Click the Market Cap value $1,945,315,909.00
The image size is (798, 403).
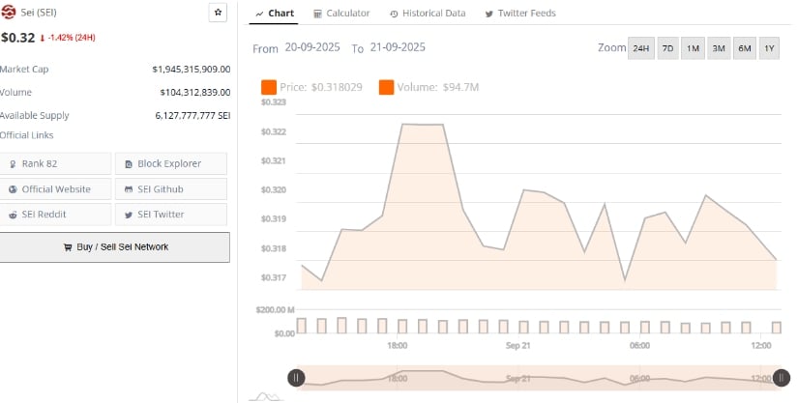pos(192,70)
